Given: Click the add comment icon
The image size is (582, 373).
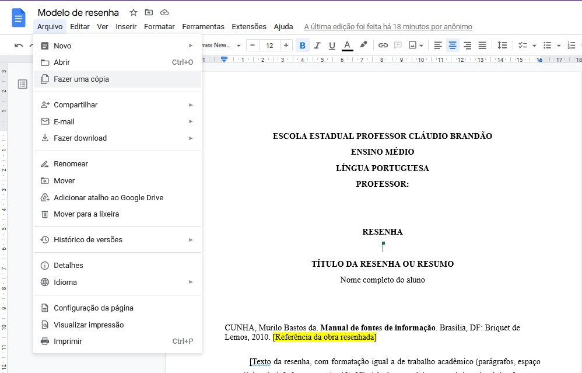Looking at the screenshot, I should [x=398, y=46].
